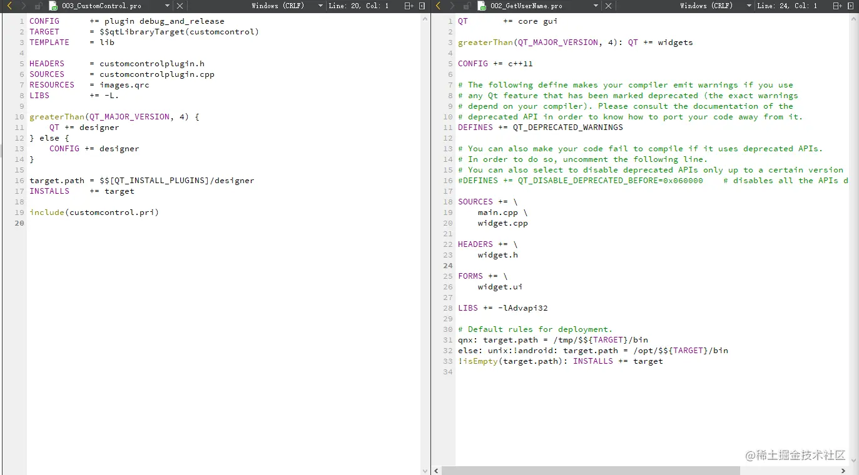Open line endings dropdown in the 003_CustomControl.pro pane
This screenshot has width=859, height=475.
coord(321,6)
